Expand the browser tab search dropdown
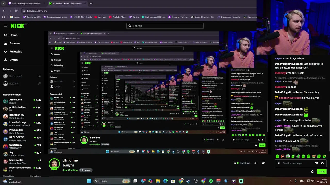Viewport: 330px width, 185px height. (x=3, y=4)
